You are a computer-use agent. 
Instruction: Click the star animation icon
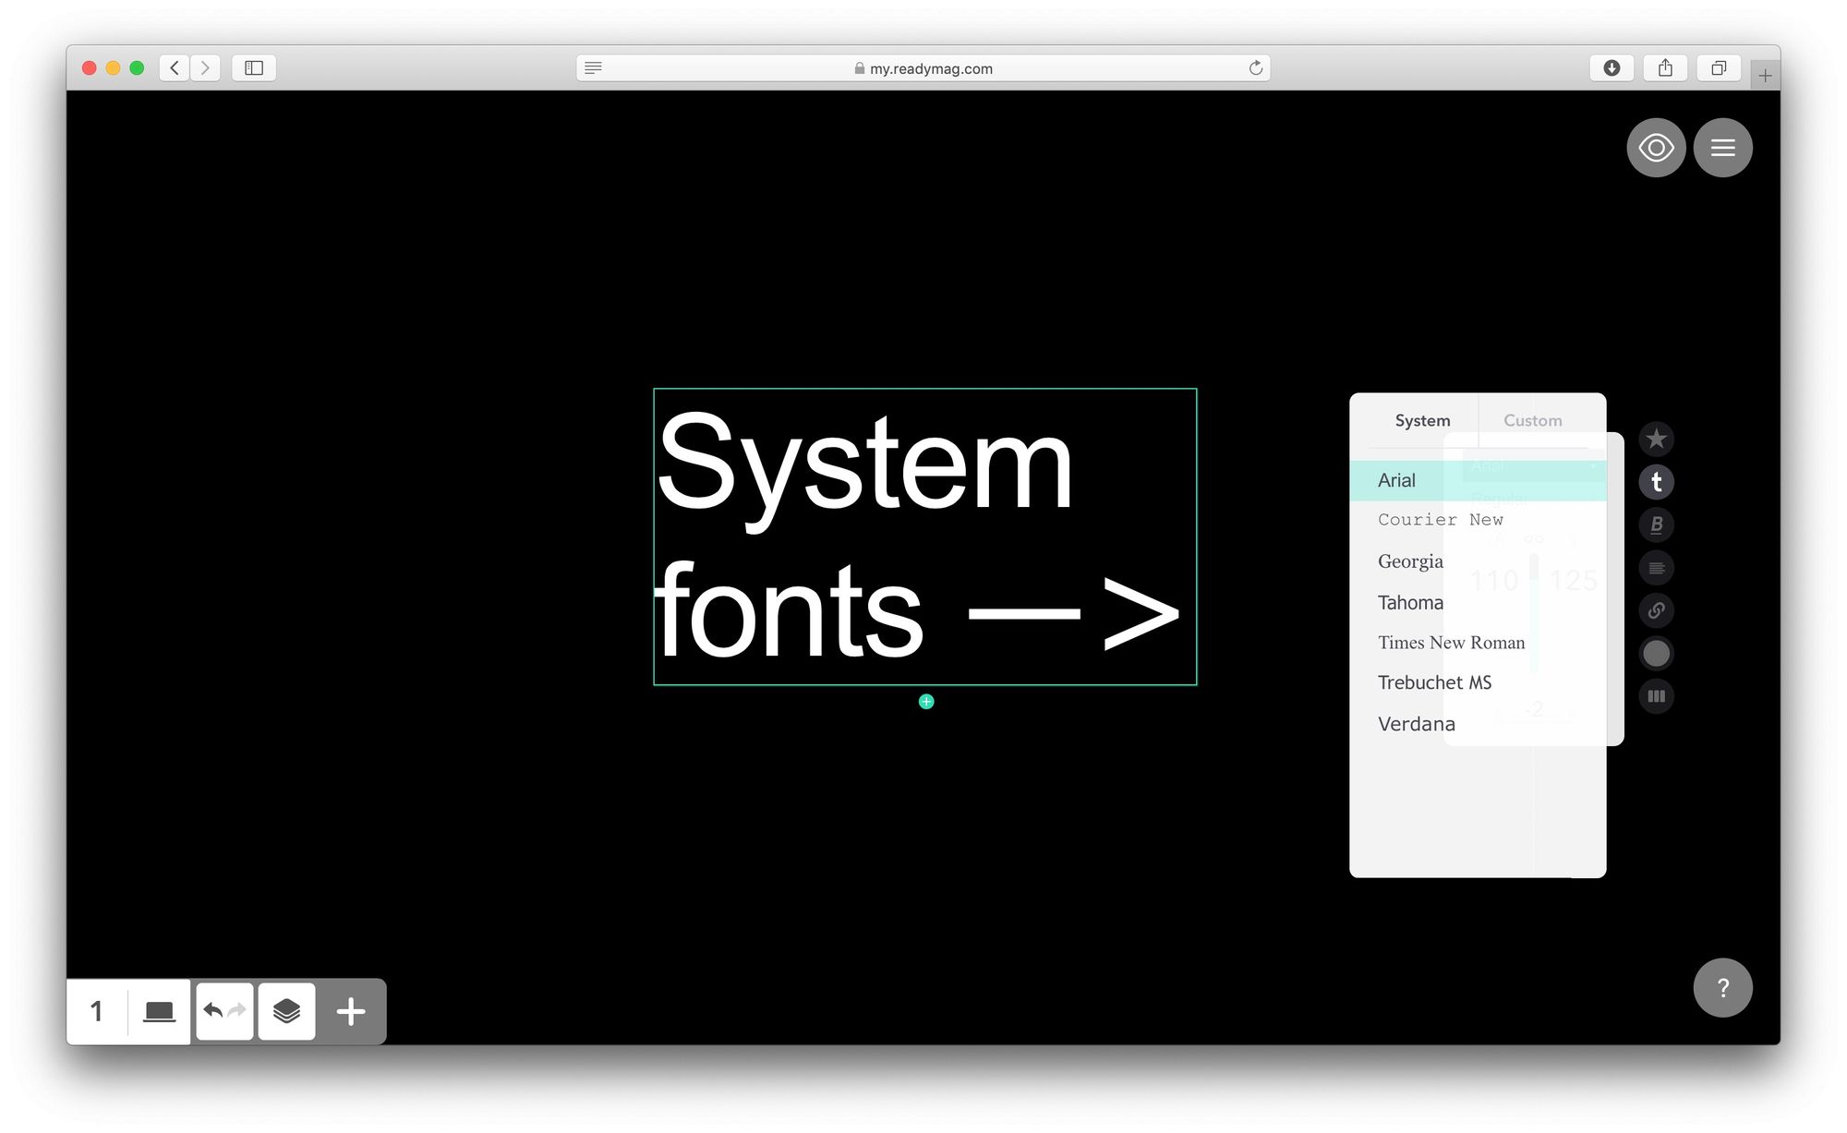(1656, 439)
